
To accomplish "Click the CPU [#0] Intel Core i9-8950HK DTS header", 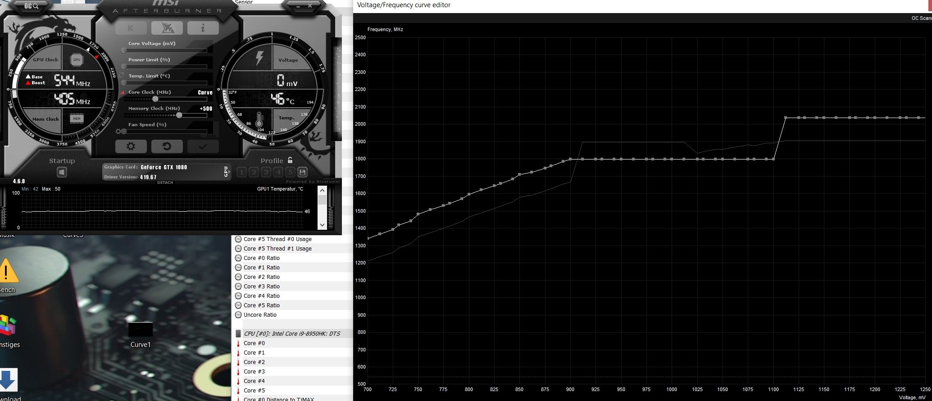I will click(292, 334).
